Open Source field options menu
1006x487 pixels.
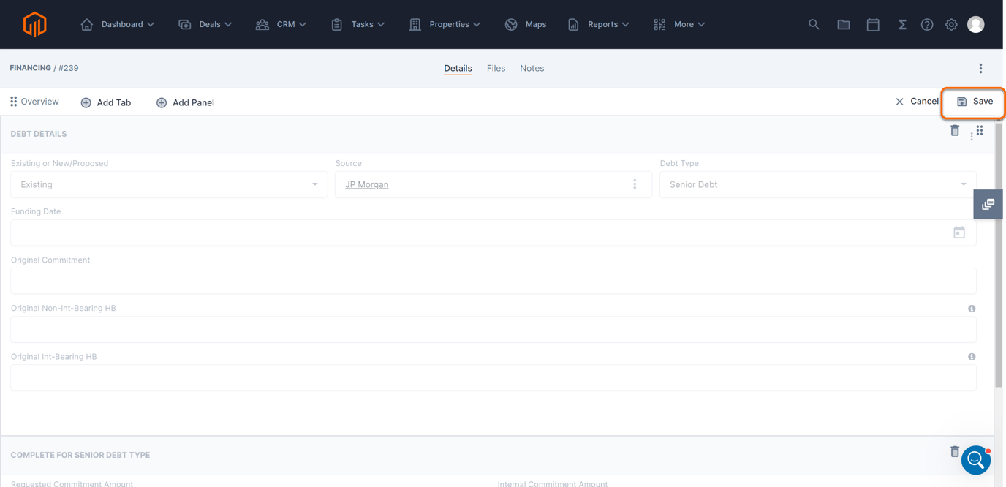pyautogui.click(x=635, y=184)
